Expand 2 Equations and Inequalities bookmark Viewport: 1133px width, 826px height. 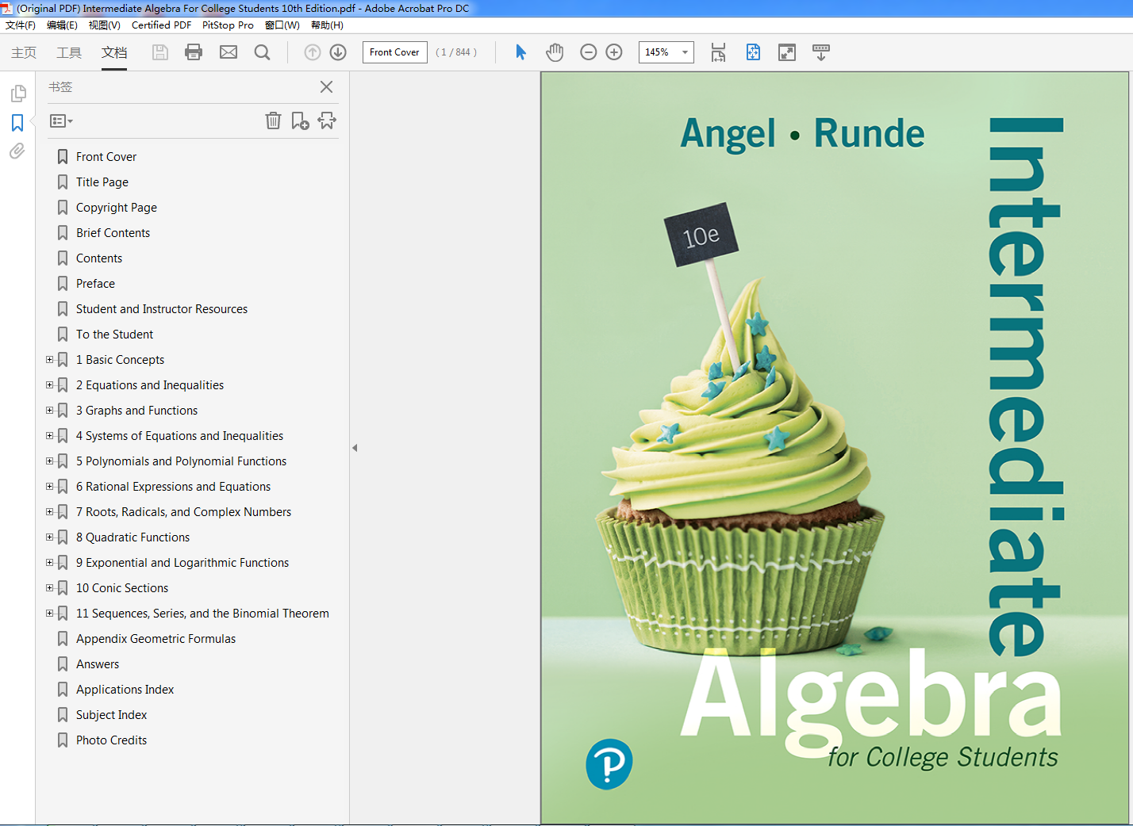pos(50,385)
